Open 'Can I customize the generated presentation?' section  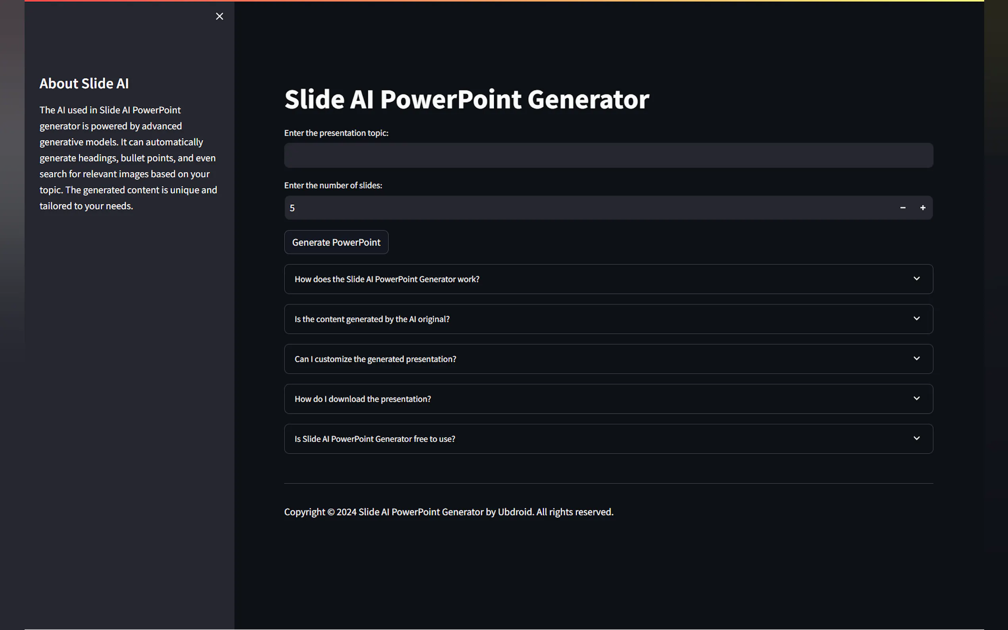[375, 359]
